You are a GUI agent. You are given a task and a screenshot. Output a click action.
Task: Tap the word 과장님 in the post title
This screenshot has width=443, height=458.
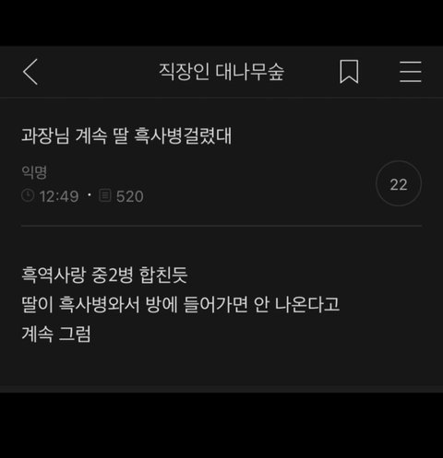pyautogui.click(x=45, y=135)
